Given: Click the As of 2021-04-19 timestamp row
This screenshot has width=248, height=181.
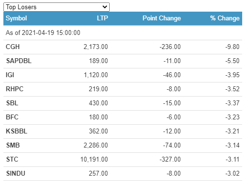Looking at the screenshot, I should pos(123,33).
